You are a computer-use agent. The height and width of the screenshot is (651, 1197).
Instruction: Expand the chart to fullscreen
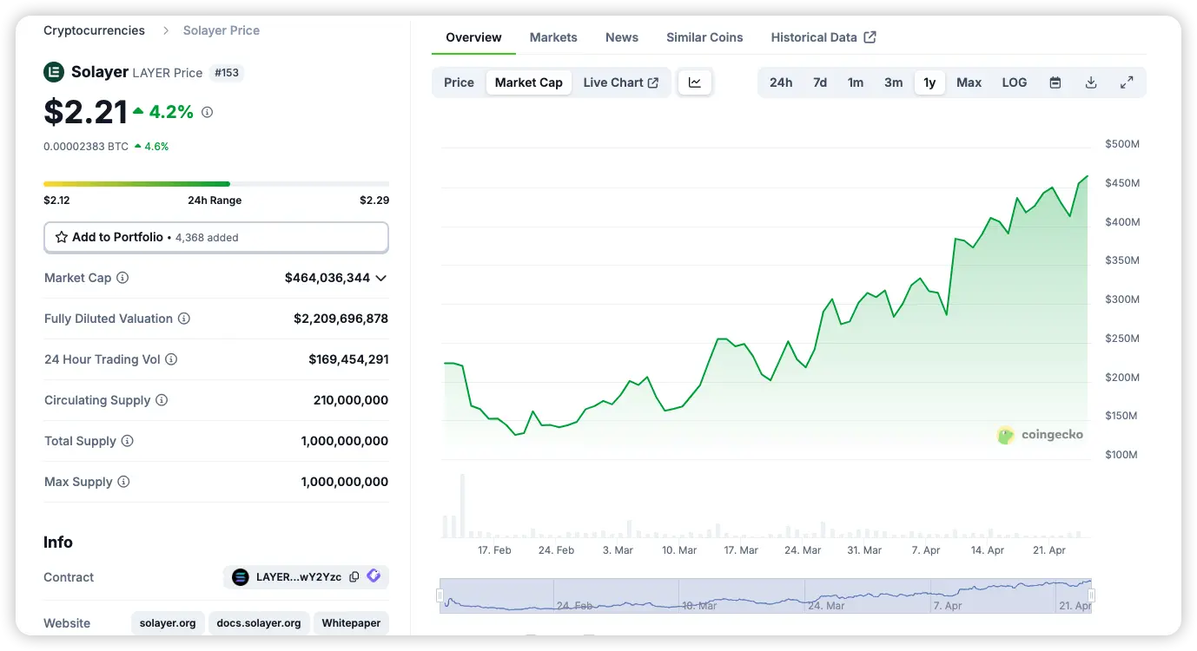point(1127,82)
